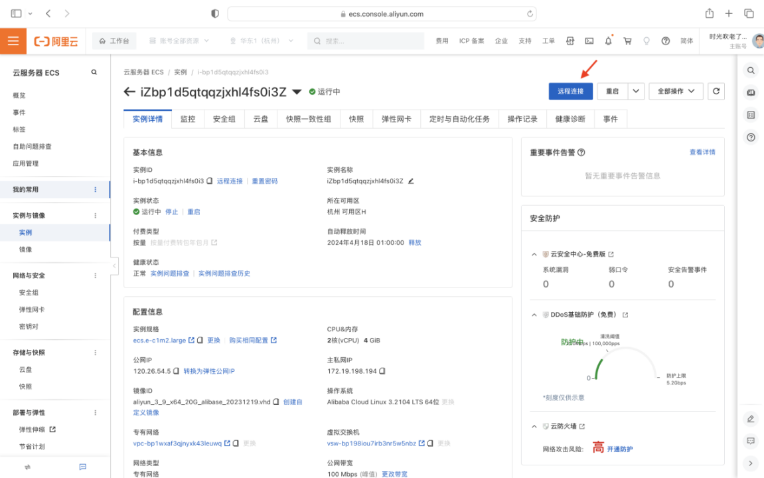Open the 快照一致性组 tab
The image size is (764, 478).
(309, 119)
